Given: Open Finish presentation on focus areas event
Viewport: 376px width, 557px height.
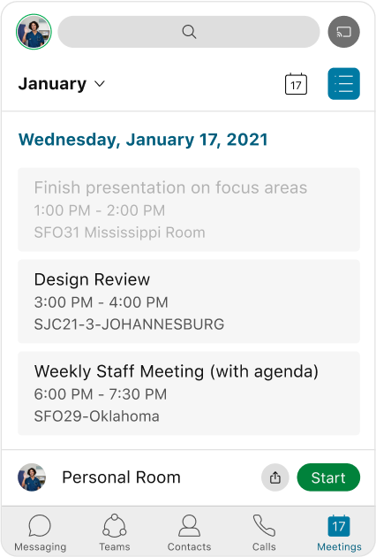Looking at the screenshot, I should [189, 210].
